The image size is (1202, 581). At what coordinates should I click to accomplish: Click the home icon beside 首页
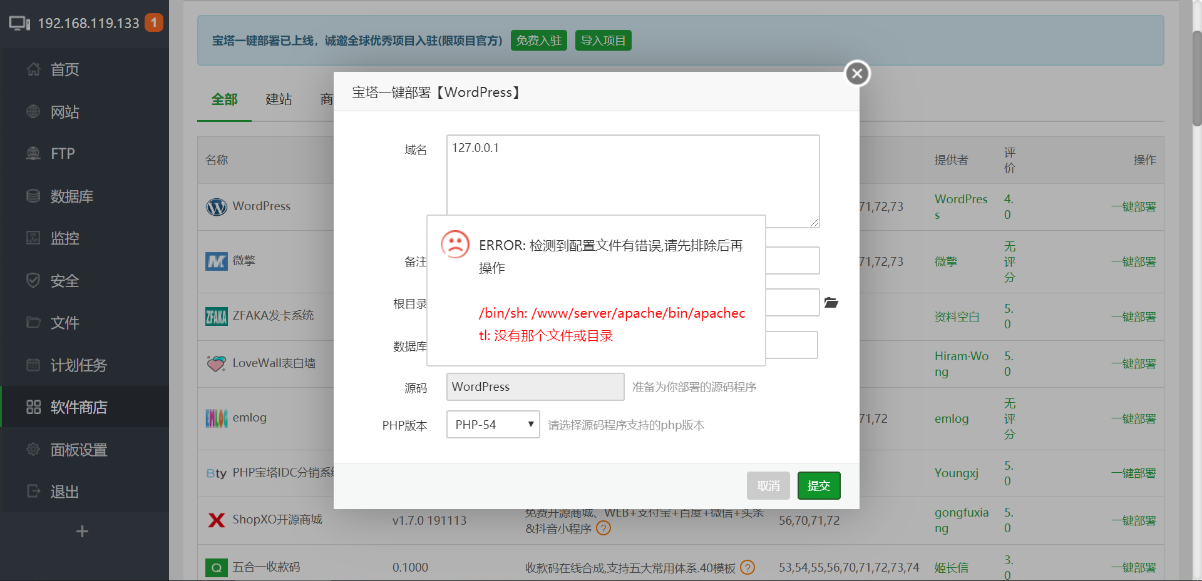[33, 69]
